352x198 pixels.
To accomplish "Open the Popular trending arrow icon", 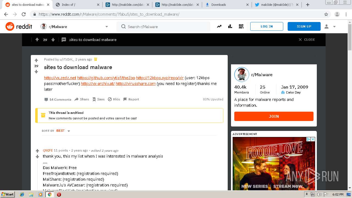I will tap(219, 26).
